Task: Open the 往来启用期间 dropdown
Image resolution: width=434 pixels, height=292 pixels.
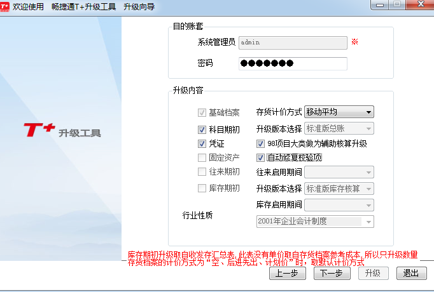Action: [x=339, y=172]
